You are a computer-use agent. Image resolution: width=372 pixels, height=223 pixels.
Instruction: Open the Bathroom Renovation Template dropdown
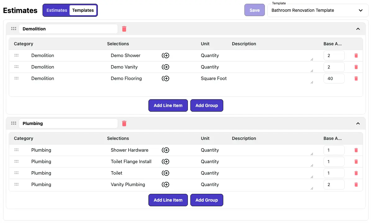point(317,10)
